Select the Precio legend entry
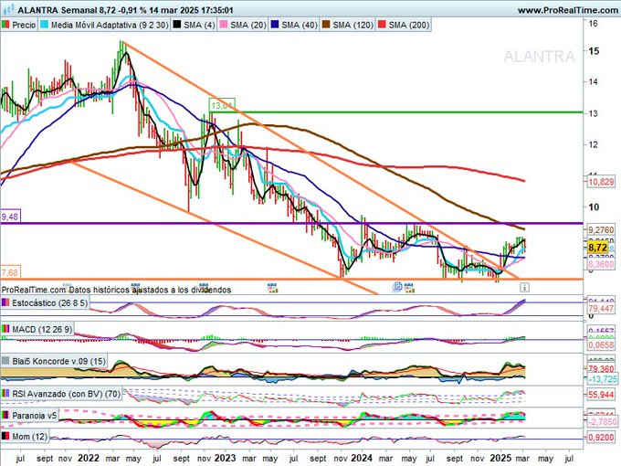Screen dimensions: 621x466 coord(18,25)
